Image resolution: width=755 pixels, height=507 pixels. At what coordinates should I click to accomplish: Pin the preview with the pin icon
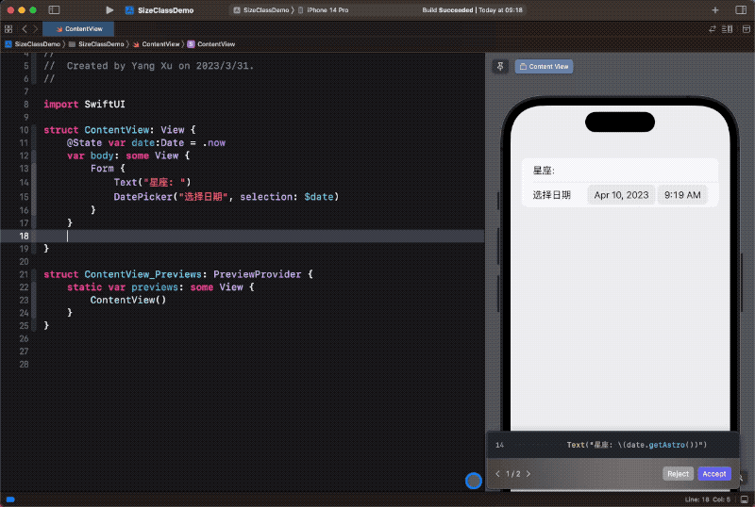point(500,66)
